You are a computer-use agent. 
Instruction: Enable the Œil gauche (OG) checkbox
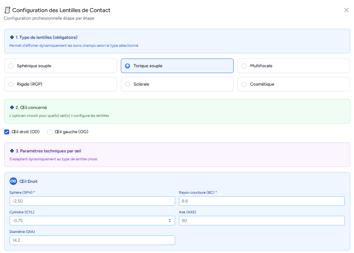point(50,132)
